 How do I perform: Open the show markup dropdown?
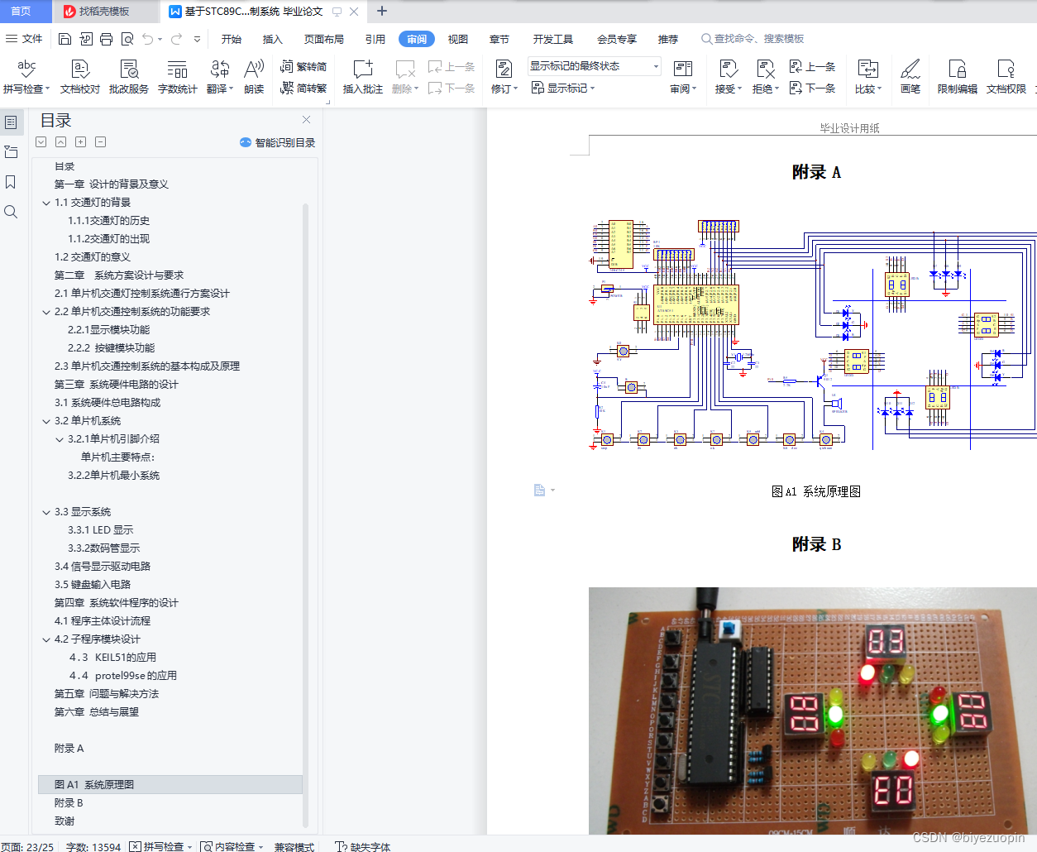tap(563, 88)
